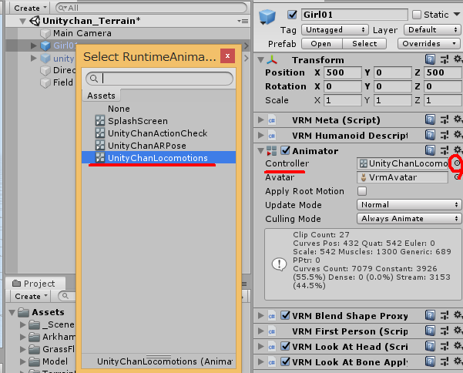Open presets for VRM First Person script
The image size is (463, 373).
[445, 331]
